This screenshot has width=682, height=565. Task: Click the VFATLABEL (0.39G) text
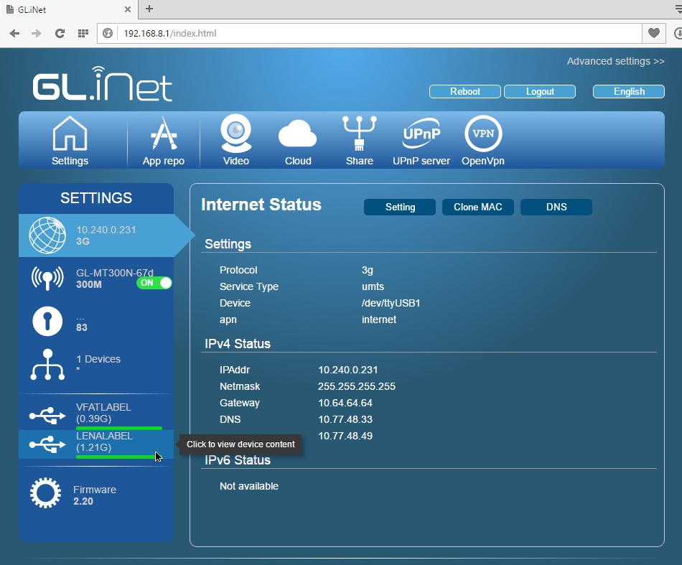(x=103, y=414)
